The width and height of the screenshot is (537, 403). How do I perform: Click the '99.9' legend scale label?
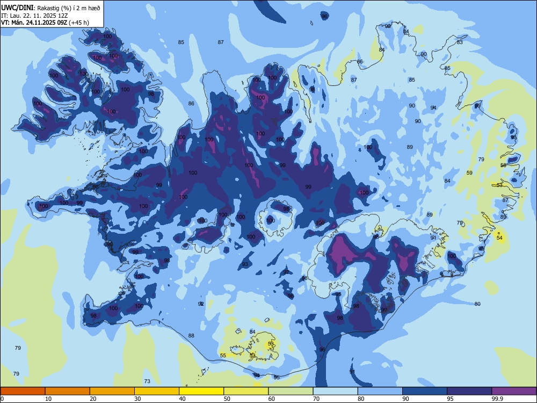point(497,399)
